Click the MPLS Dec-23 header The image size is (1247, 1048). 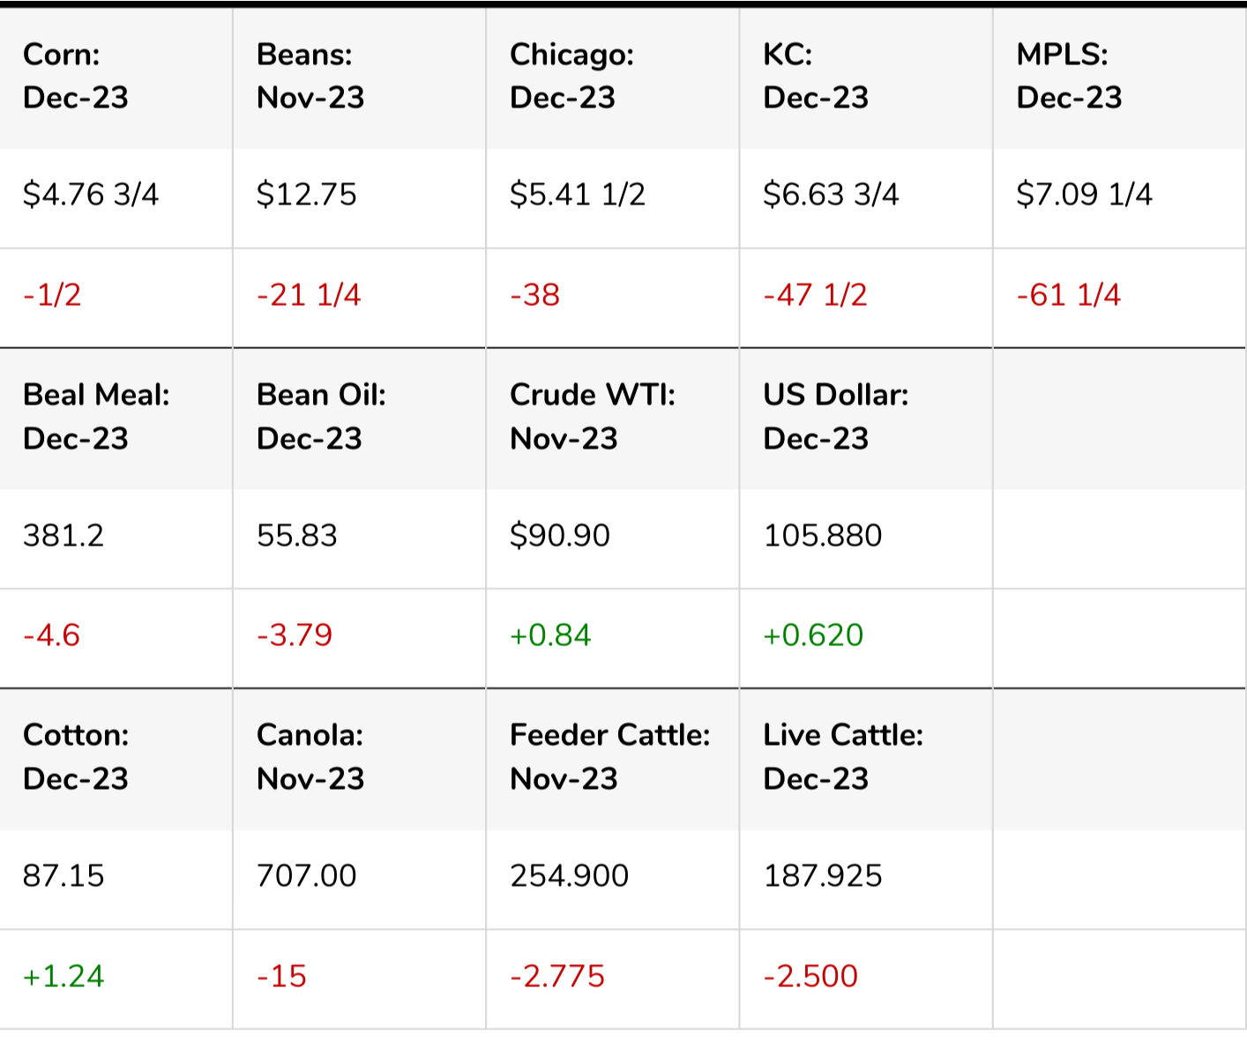[1068, 77]
